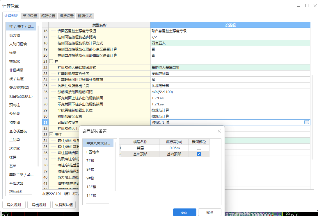318x216 pixels.
Task: Select 9#楼 in dialog list
Action: tap(98, 178)
